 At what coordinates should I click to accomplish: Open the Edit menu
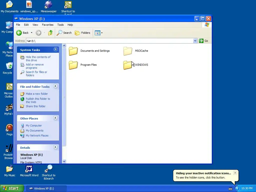[x=26, y=25]
